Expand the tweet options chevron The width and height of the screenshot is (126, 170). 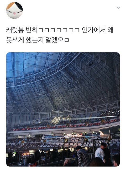coord(118,8)
